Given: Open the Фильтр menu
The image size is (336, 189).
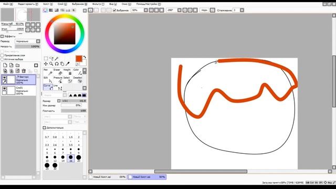Looking at the screenshot, I should click(x=98, y=4).
